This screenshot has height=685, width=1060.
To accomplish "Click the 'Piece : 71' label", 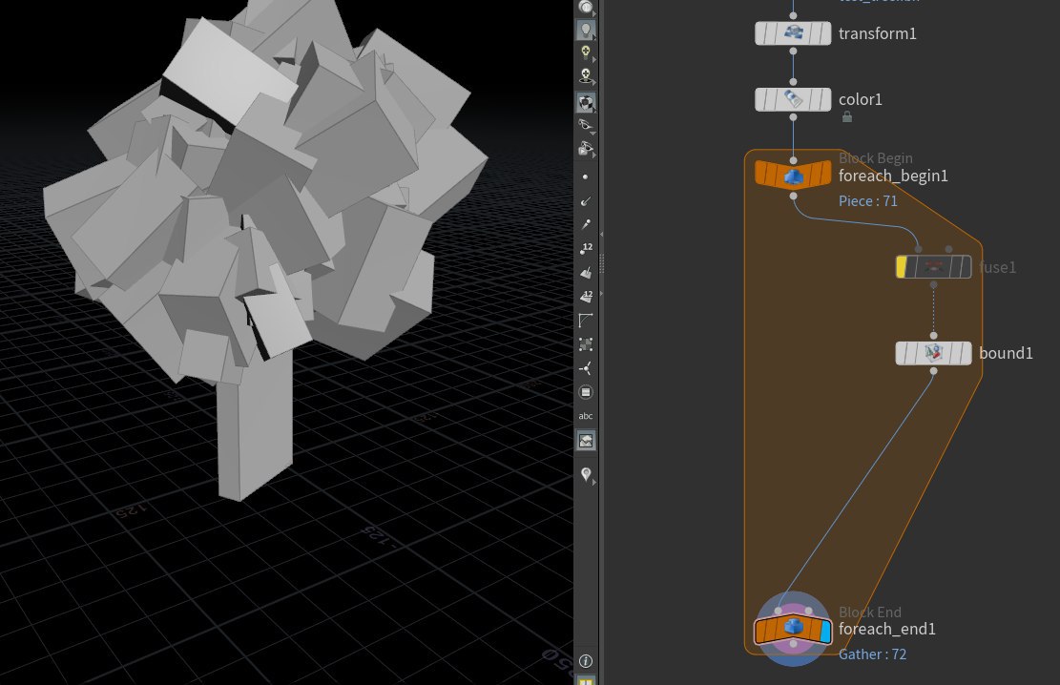I will tap(868, 201).
